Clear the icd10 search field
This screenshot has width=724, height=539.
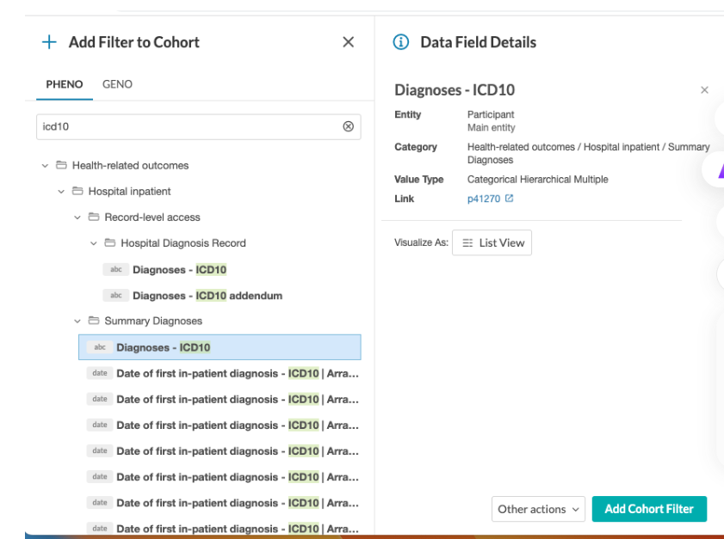348,126
